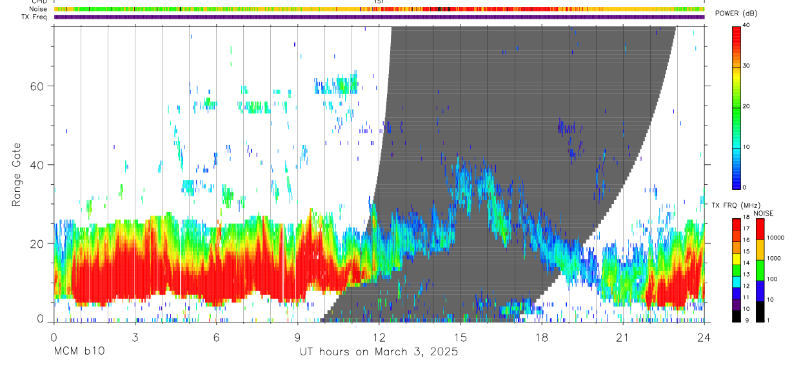The height and width of the screenshot is (365, 792).
Task: Click the 'POWER (dB)' legend title
Action: click(735, 14)
